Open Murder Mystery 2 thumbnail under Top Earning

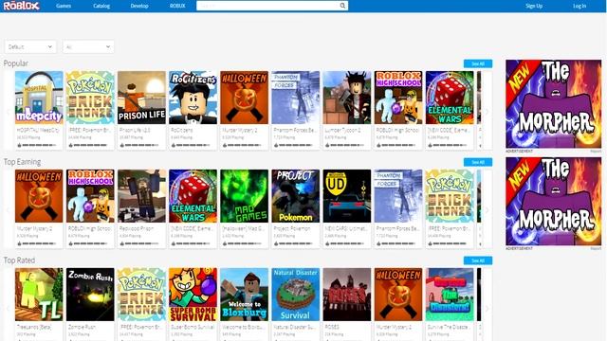click(39, 196)
